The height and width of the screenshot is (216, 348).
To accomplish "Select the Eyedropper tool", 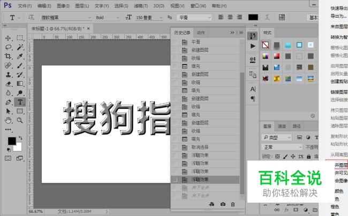I will point(20,56).
